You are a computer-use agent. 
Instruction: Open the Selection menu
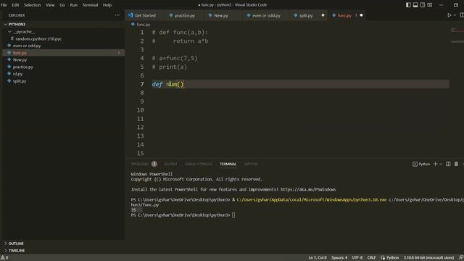tap(32, 5)
